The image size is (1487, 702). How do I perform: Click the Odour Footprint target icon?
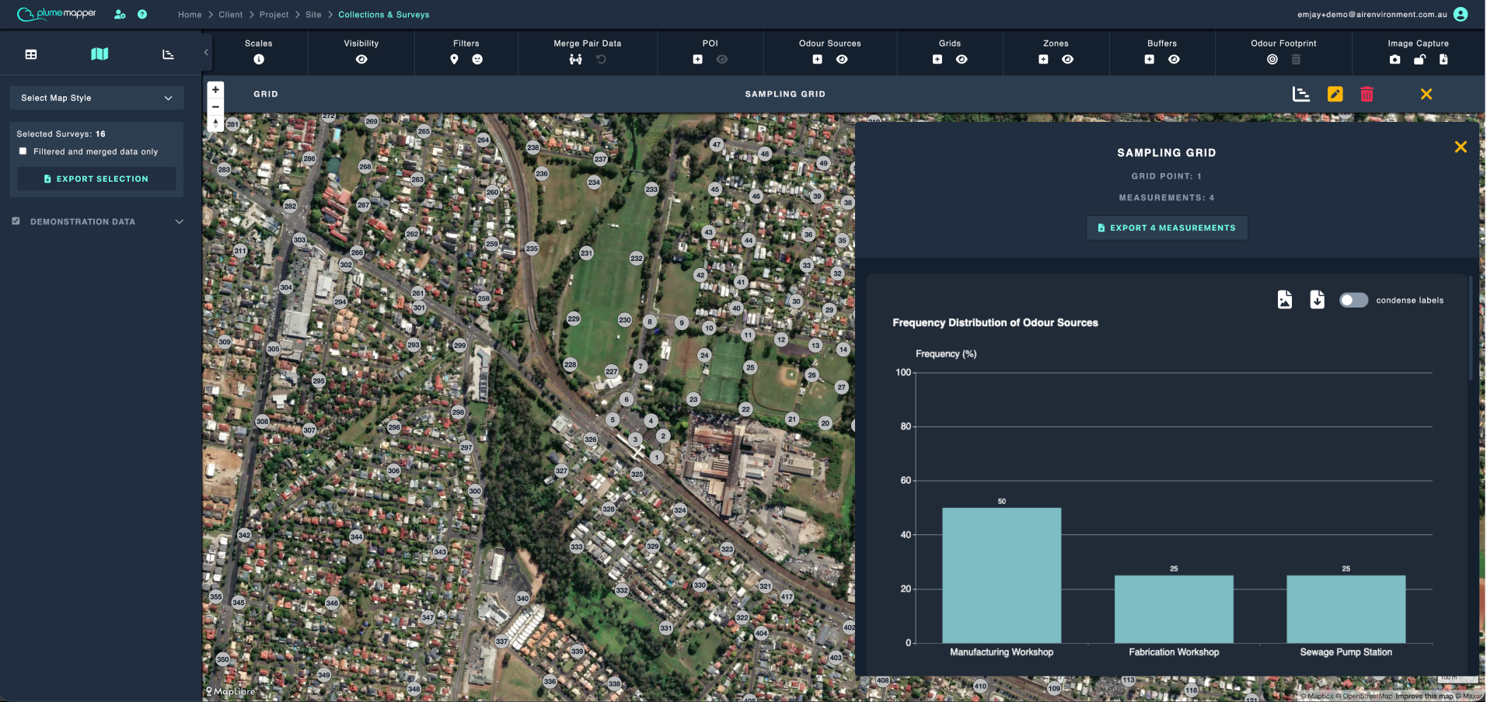click(1272, 59)
